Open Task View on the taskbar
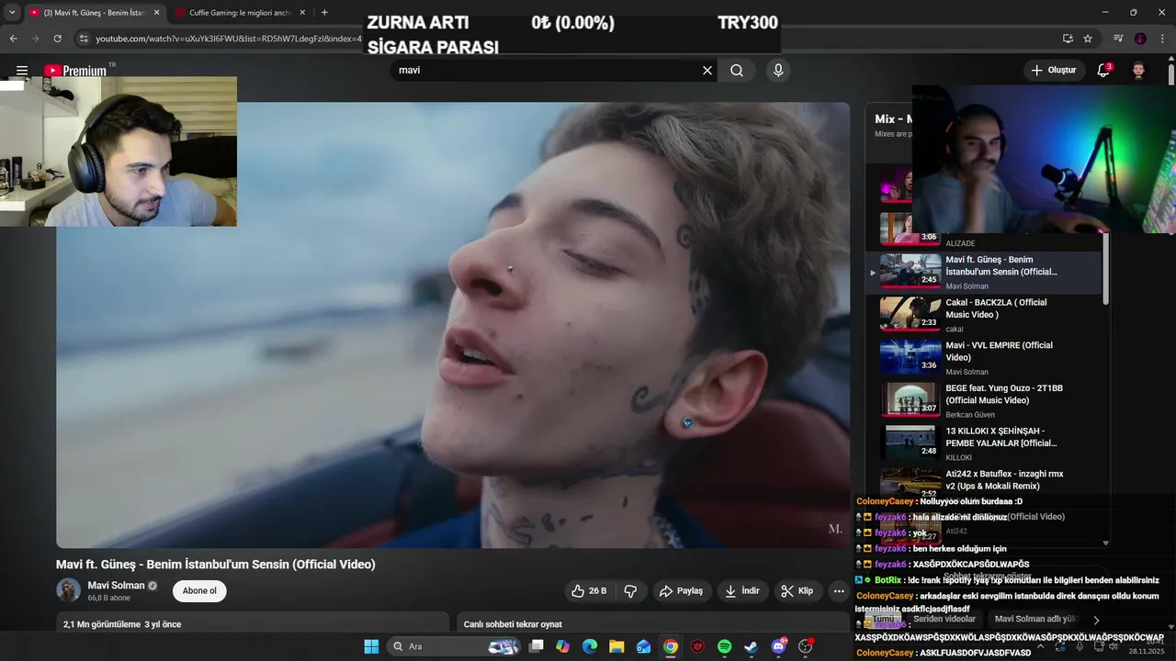1176x661 pixels. click(x=536, y=646)
